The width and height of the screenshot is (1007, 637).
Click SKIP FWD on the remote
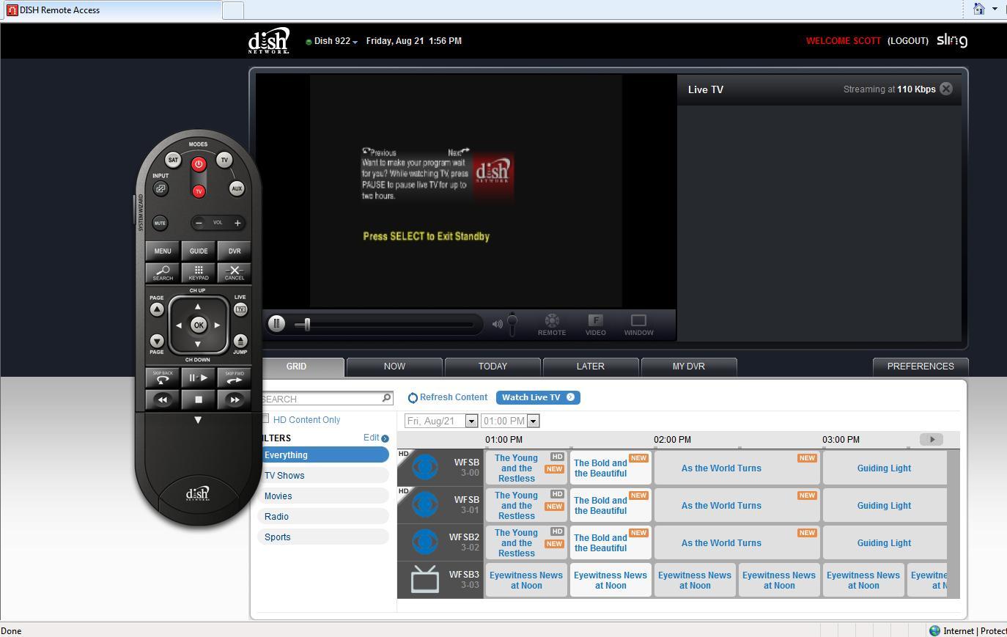click(235, 378)
